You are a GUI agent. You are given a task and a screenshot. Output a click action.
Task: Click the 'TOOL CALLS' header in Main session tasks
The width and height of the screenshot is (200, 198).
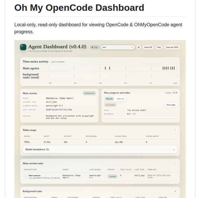pos(126,170)
